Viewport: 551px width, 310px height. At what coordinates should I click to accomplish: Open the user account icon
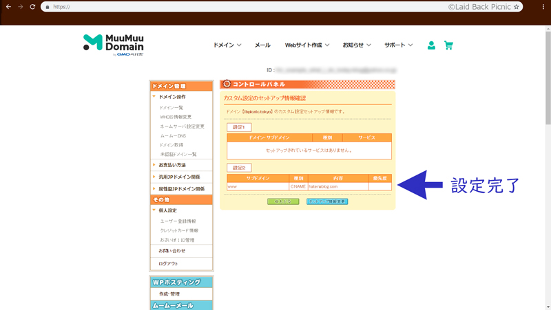[x=431, y=45]
